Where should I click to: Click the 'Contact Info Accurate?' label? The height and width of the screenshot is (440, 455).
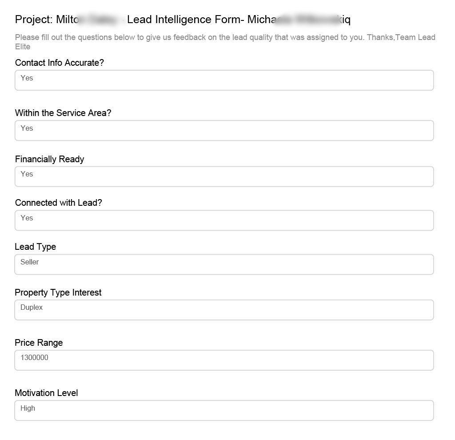tap(59, 63)
